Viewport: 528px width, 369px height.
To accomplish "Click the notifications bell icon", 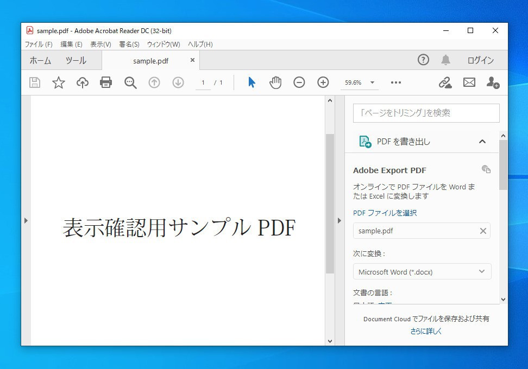I will (x=445, y=60).
